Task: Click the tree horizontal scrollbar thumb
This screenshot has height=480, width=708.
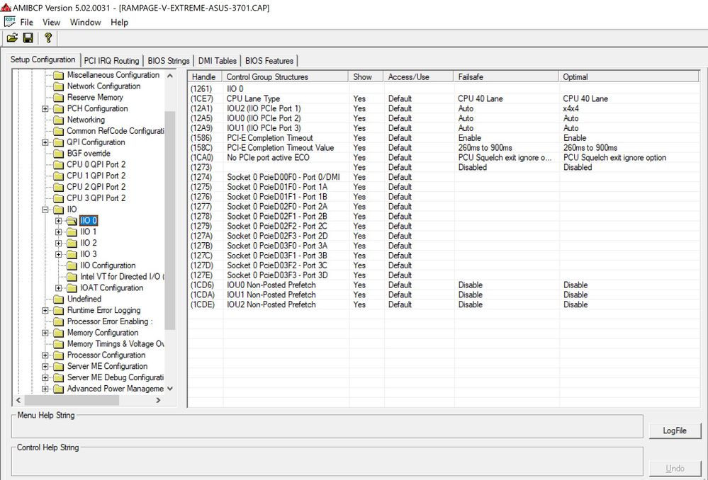Action: 72,400
